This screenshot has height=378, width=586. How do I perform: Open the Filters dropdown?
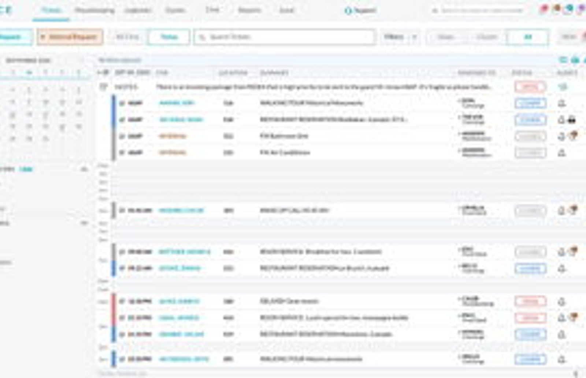click(400, 37)
